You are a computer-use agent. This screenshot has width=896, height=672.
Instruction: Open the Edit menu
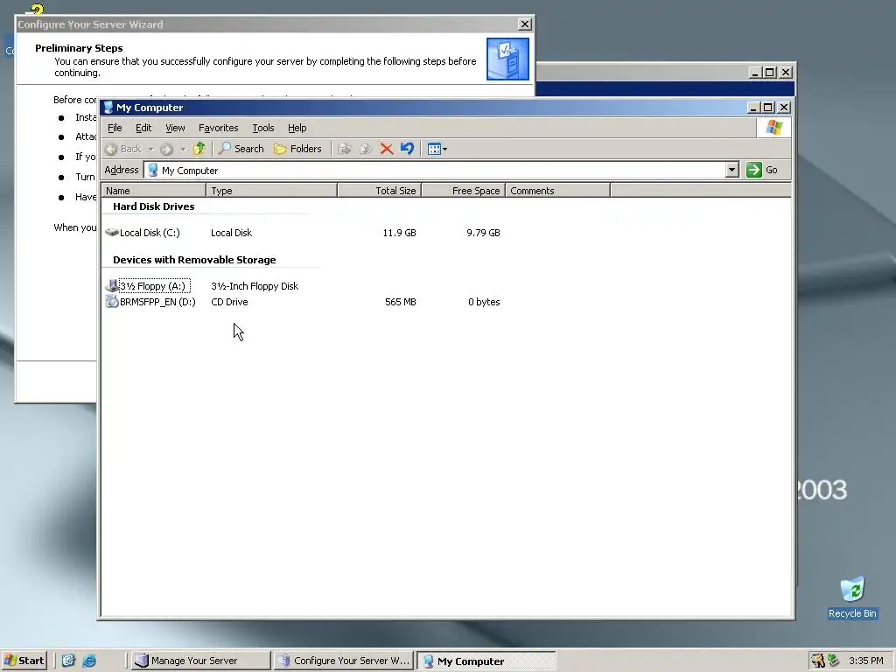click(143, 128)
